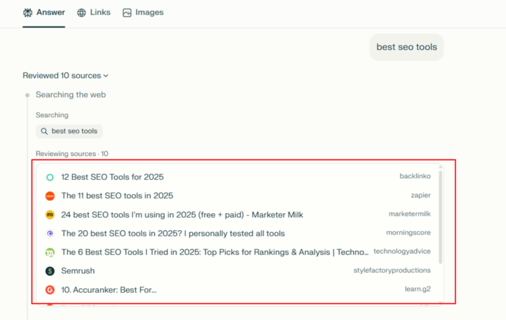This screenshot has height=320, width=506.
Task: Click the dark Semrush row favicon
Action: pos(50,271)
